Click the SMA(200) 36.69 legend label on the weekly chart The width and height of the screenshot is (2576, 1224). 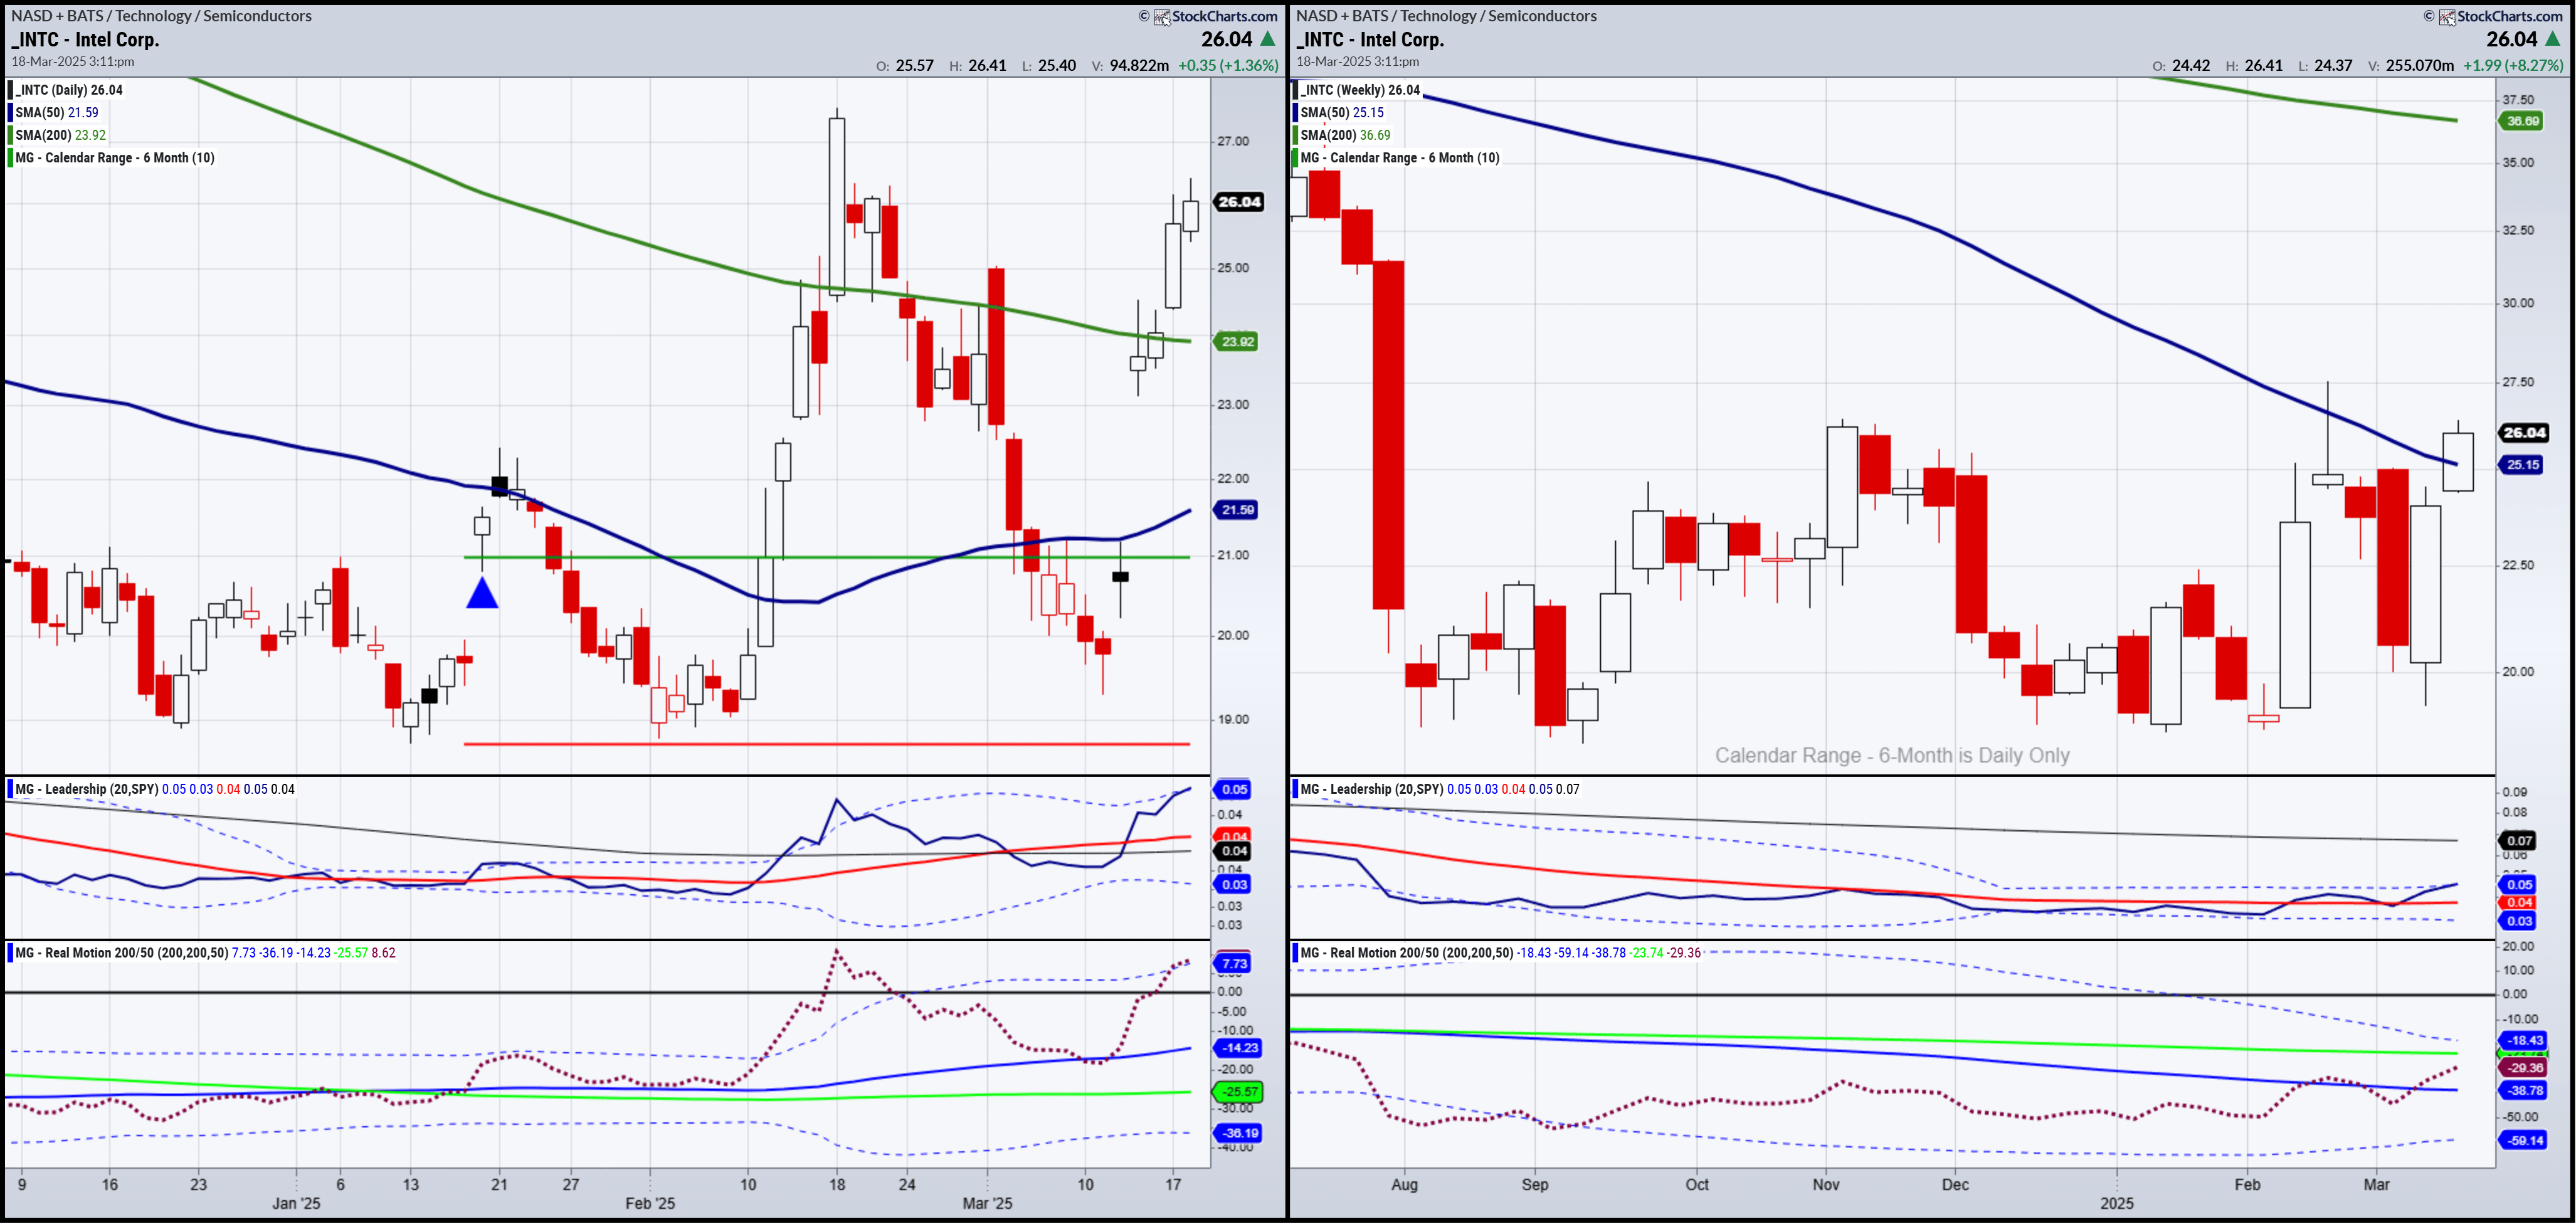pos(1345,135)
